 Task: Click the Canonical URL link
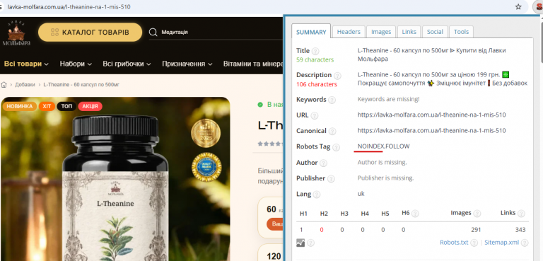(x=431, y=131)
